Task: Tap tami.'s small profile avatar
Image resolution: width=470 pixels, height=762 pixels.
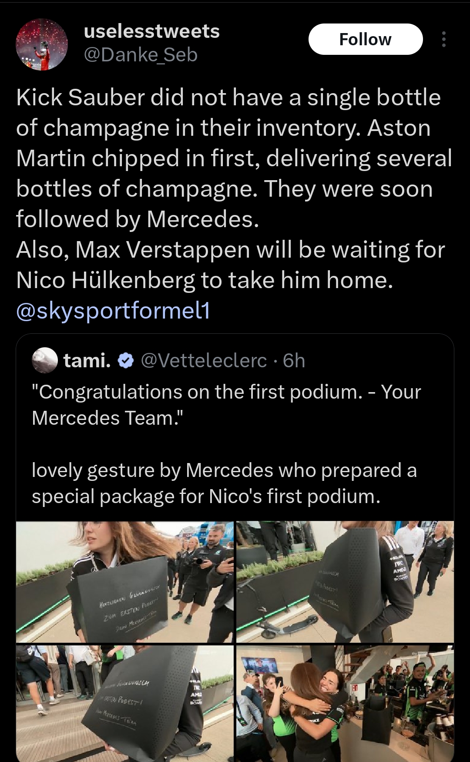Action: coord(45,360)
